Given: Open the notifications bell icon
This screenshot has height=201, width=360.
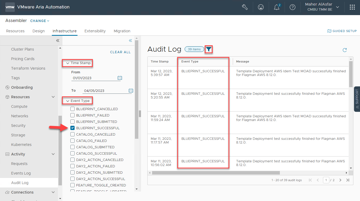Looking at the screenshot, I should click(277, 7).
